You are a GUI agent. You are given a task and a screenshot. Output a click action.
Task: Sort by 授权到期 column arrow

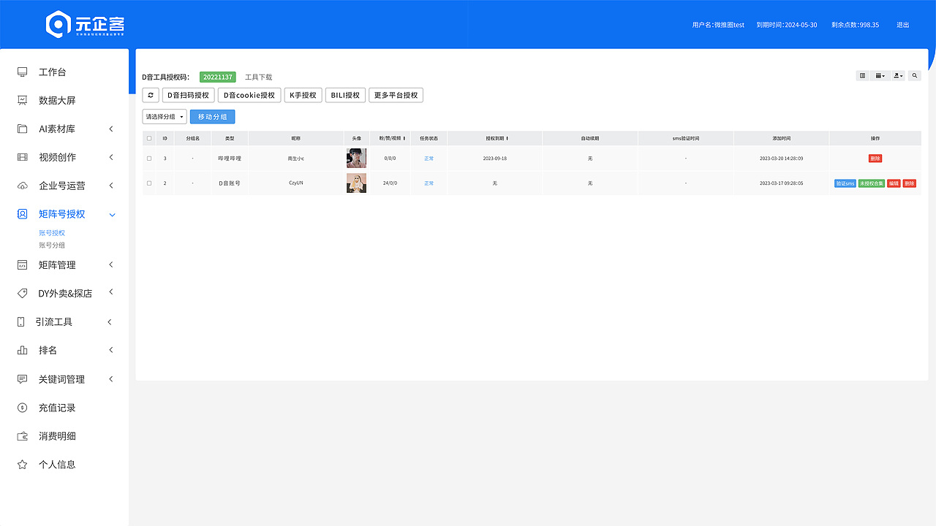tap(507, 138)
